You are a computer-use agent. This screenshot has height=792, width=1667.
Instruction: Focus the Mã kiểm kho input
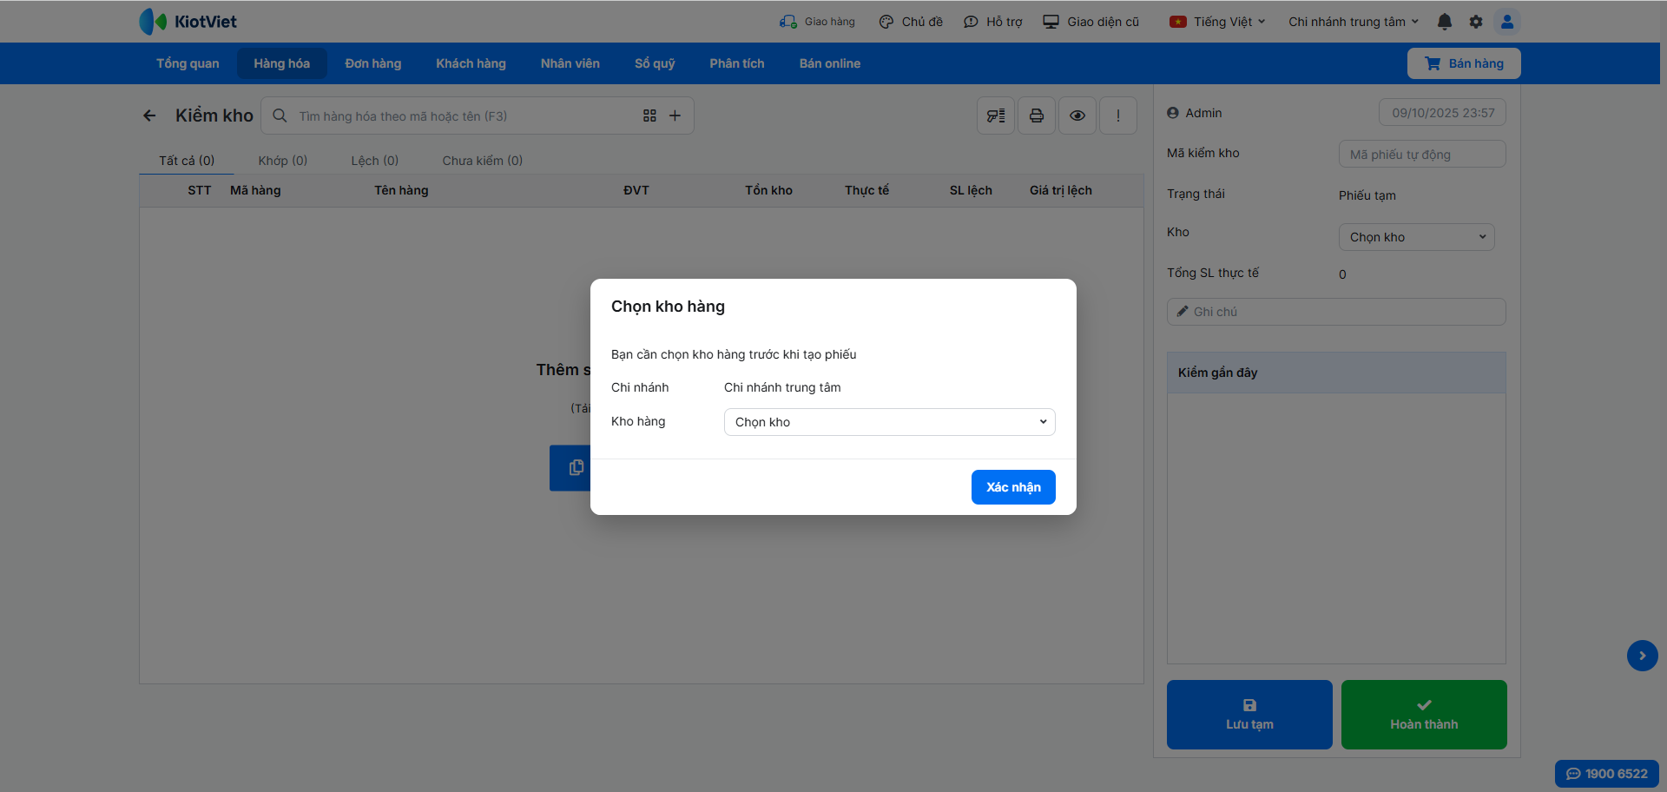point(1422,155)
